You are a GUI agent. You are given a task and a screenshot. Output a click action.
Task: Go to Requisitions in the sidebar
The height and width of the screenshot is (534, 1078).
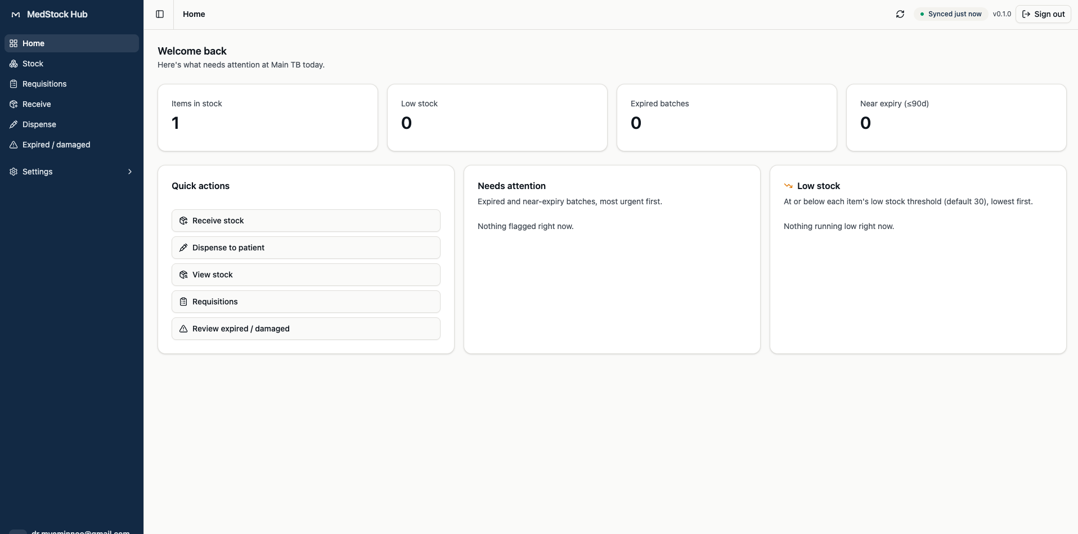[x=71, y=84]
